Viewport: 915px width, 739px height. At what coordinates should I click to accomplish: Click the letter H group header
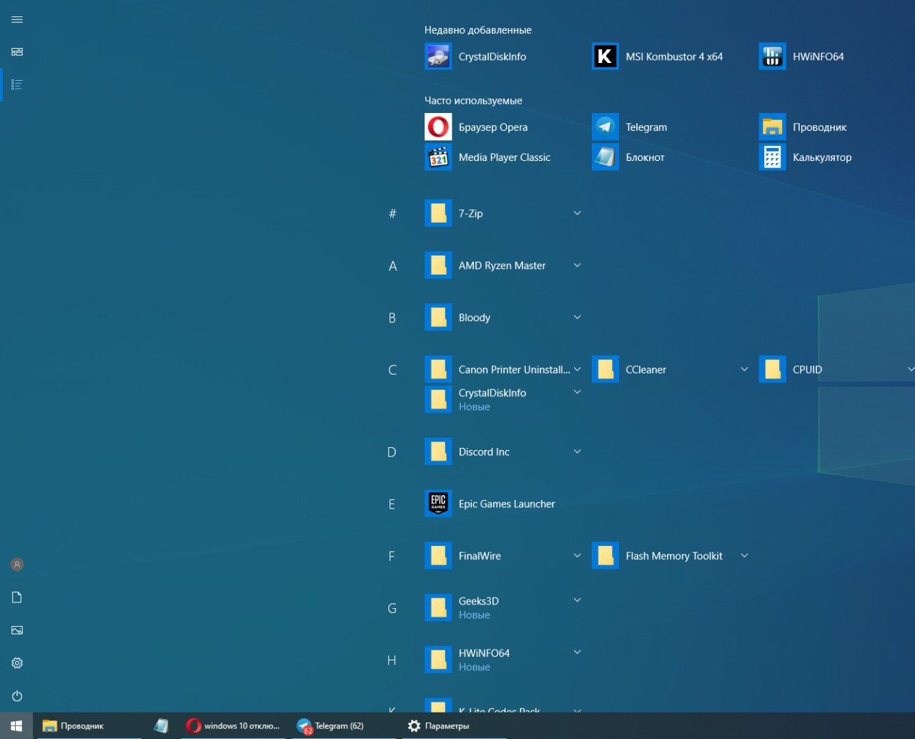click(x=392, y=660)
